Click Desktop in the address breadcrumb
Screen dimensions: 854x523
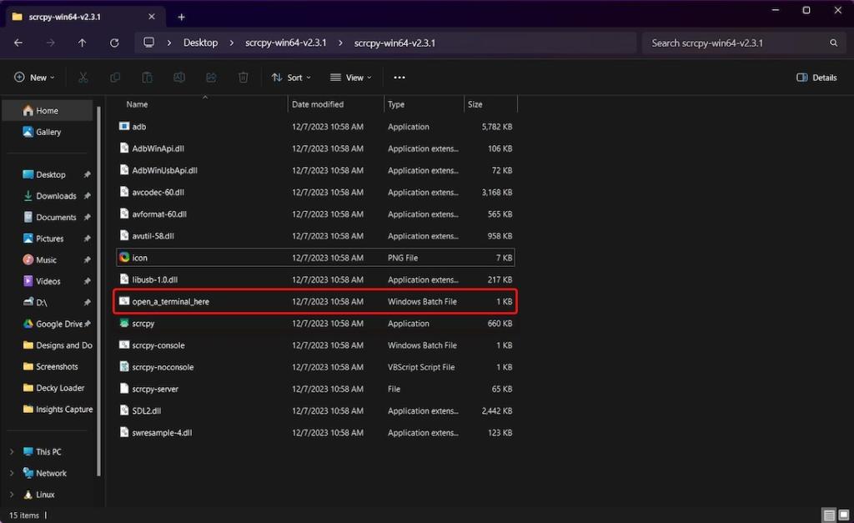pyautogui.click(x=200, y=43)
